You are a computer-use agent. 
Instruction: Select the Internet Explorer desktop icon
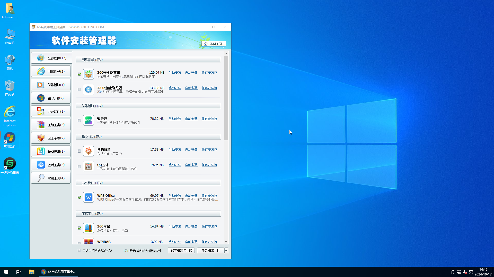[10, 116]
